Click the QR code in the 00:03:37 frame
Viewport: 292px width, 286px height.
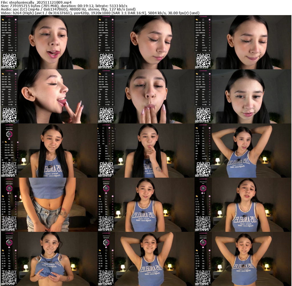coord(203,60)
